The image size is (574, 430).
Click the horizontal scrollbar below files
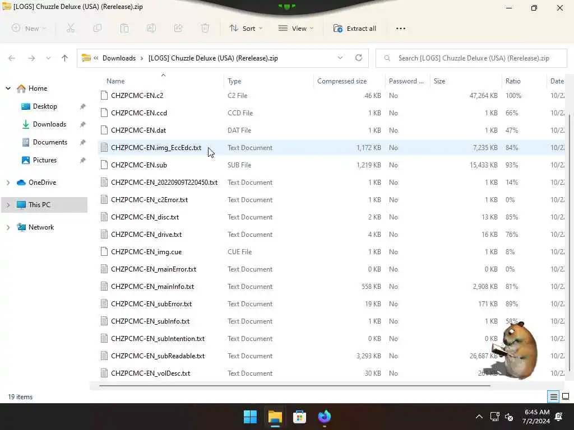(295, 385)
